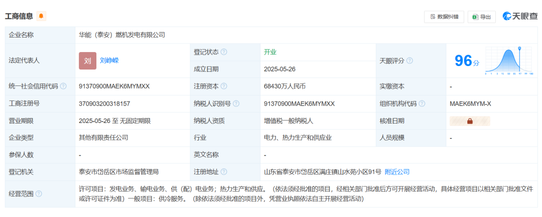Click address 山东省泰安市岱岳区满庄镇山水苑小区91号
542x217 pixels.
323,172
